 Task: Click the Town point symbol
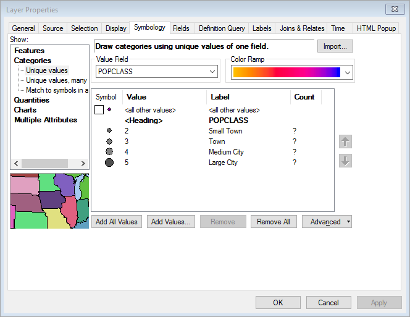109,142
